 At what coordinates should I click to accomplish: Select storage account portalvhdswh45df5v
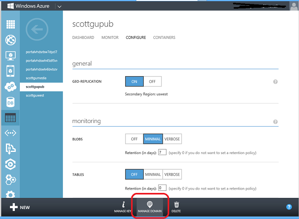click(x=41, y=60)
